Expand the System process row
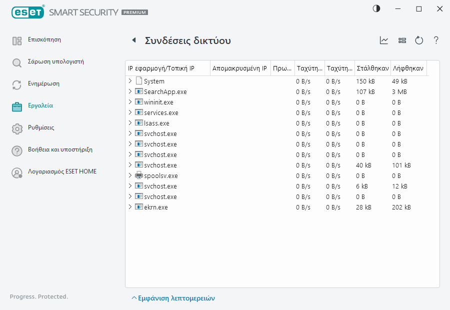 point(130,81)
